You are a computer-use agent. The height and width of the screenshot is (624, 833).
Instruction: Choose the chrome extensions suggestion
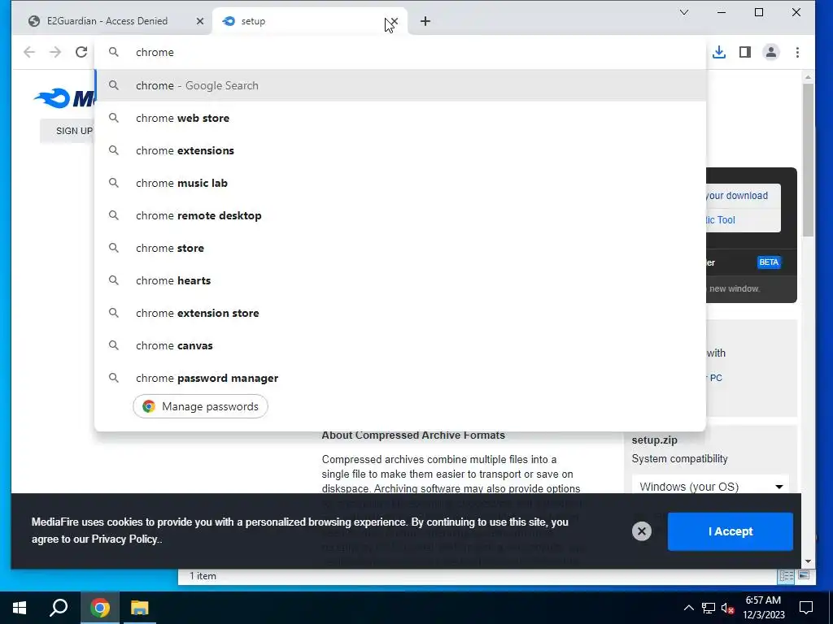click(x=400, y=150)
